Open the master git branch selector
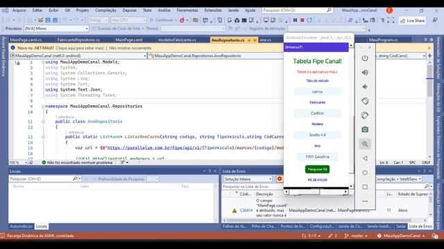 click(356, 236)
